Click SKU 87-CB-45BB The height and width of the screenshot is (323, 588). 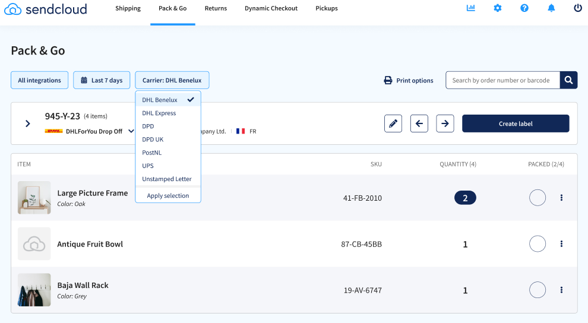361,244
